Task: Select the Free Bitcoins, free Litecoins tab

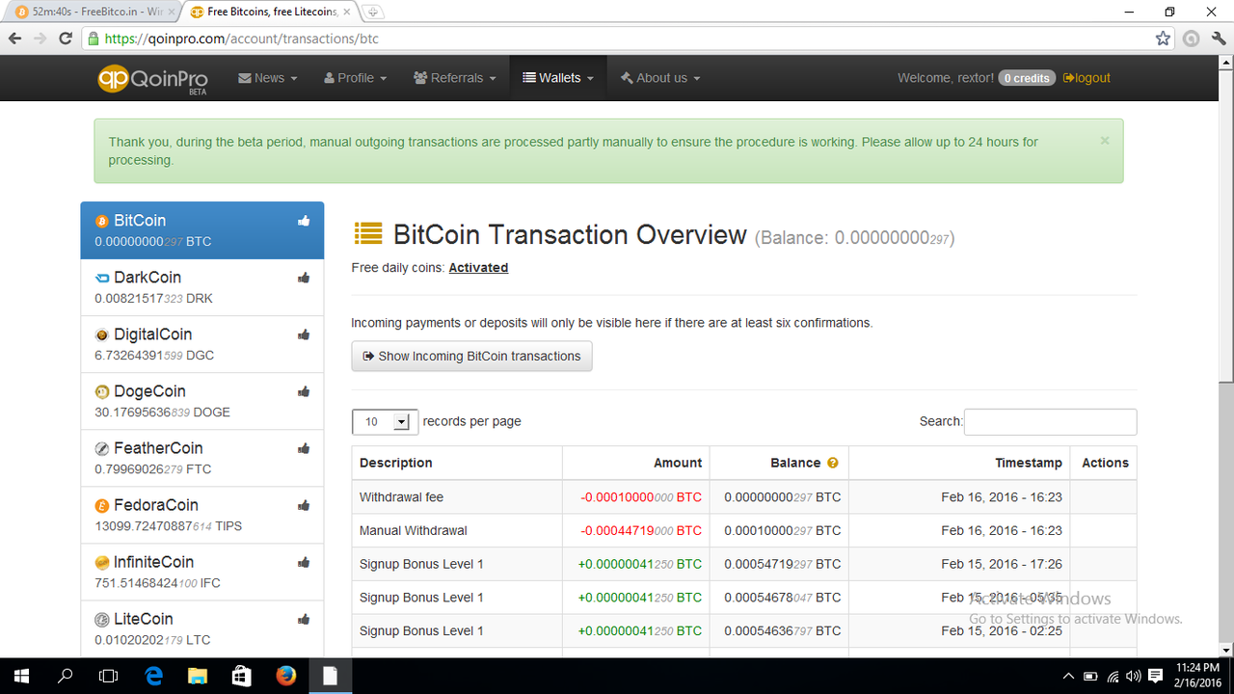Action: pyautogui.click(x=270, y=12)
